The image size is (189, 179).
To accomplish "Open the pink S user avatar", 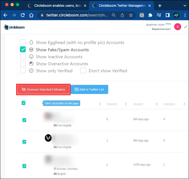I will point(178,27).
